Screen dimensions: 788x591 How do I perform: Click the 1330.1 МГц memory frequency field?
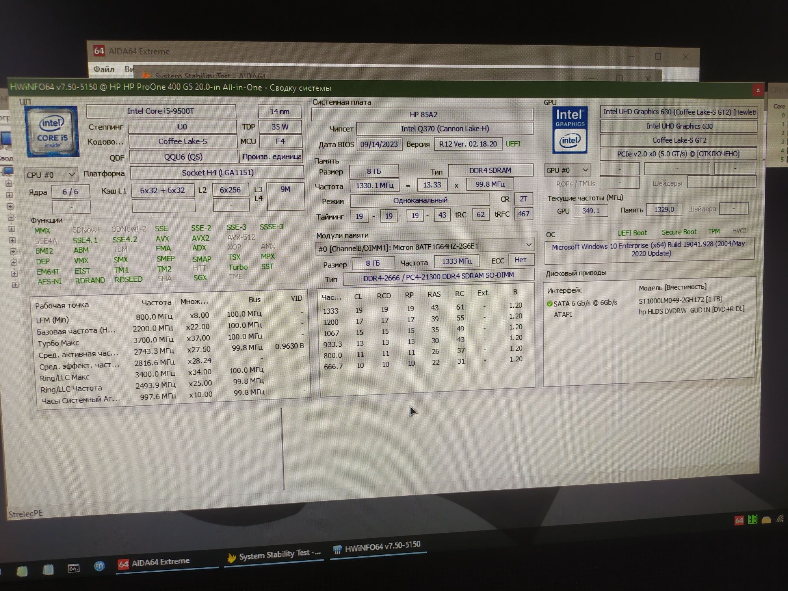tap(374, 186)
